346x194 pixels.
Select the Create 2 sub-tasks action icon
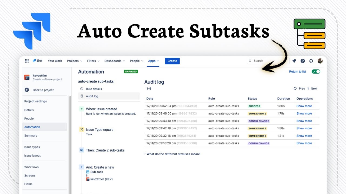pyautogui.click(x=82, y=150)
